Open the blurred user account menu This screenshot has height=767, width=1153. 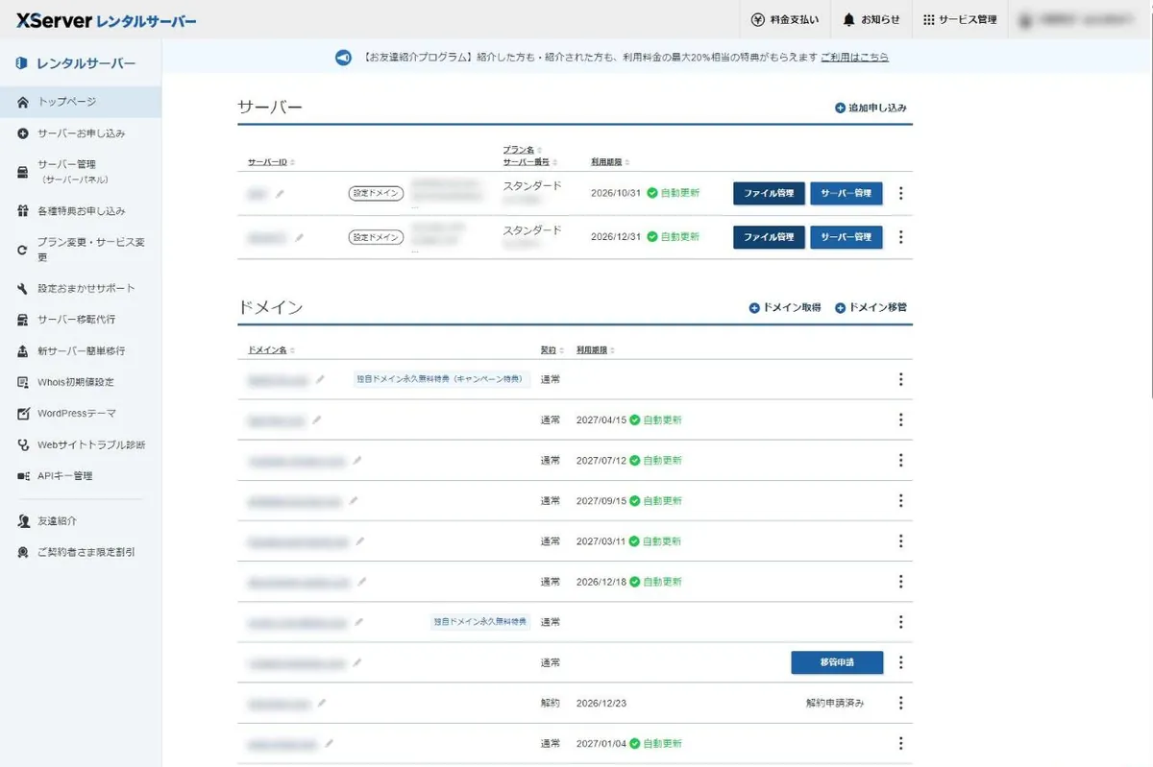pos(1080,19)
